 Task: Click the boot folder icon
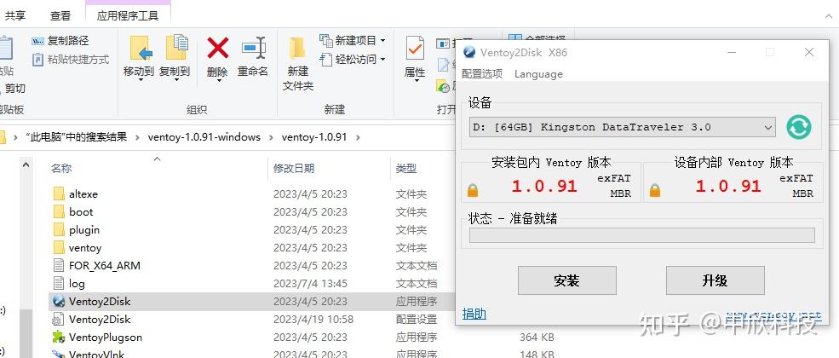59,212
